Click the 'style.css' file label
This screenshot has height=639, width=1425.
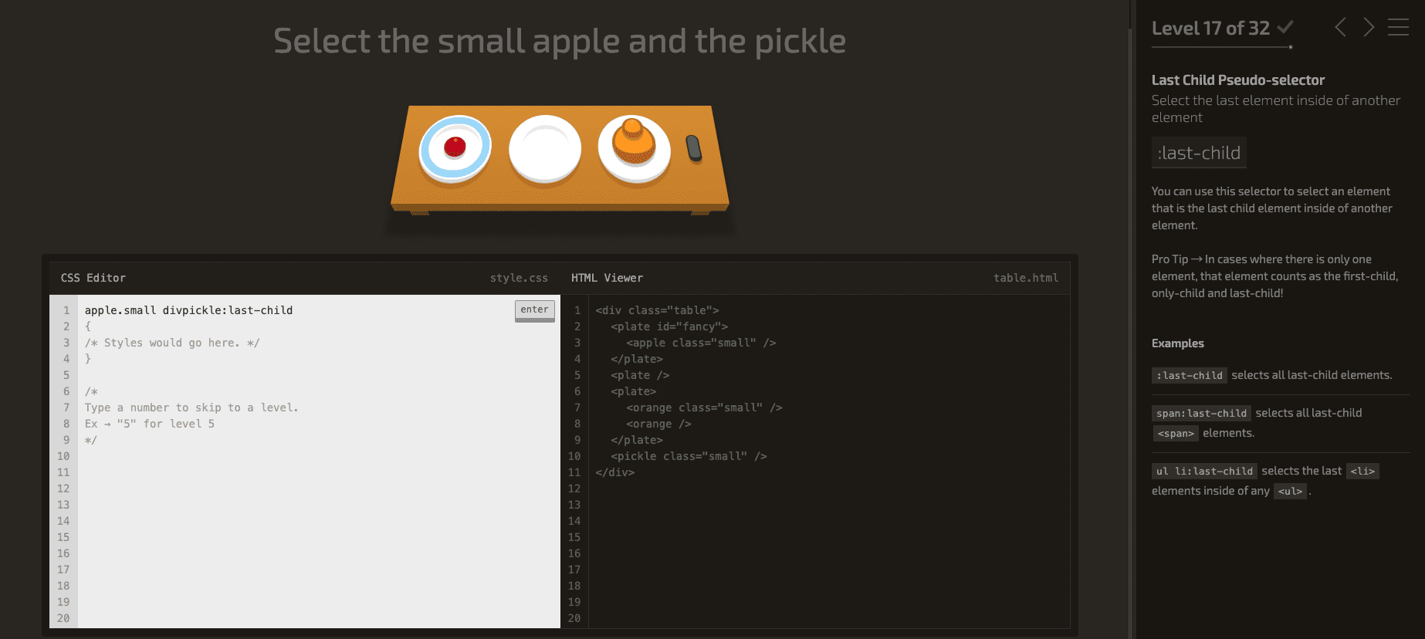point(519,278)
